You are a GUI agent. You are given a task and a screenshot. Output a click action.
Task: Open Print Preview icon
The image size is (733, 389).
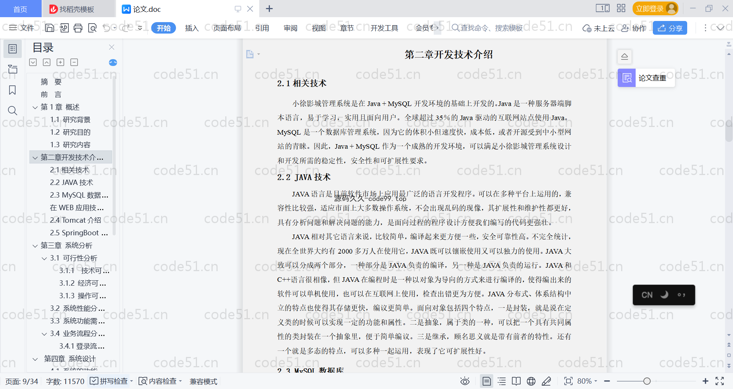tap(92, 28)
